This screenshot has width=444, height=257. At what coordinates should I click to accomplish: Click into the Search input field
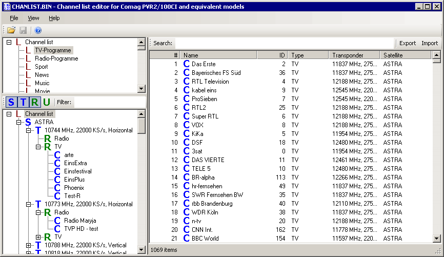tap(285, 43)
